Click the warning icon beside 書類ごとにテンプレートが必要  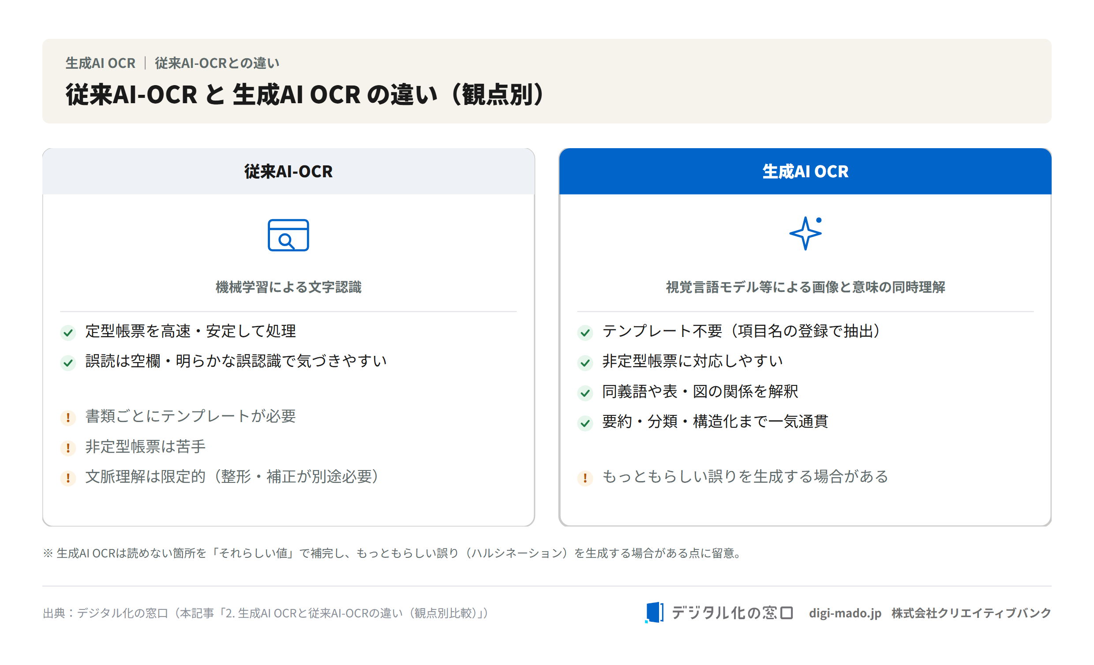[68, 417]
